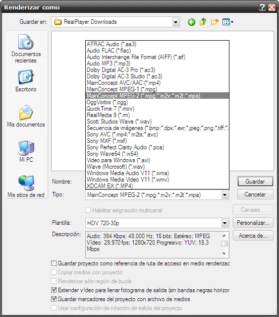Choose Video para Windows (*.avi)
The height and width of the screenshot is (317, 279).
(157, 160)
